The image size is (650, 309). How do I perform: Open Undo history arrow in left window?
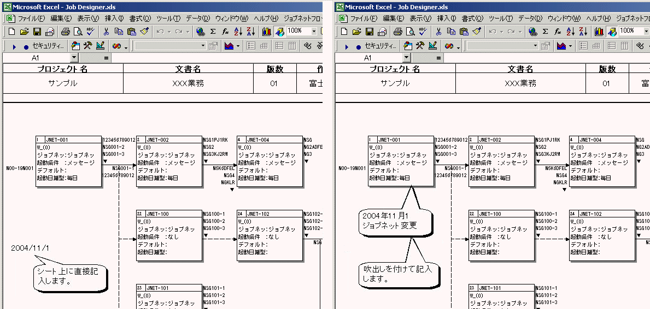pos(169,32)
